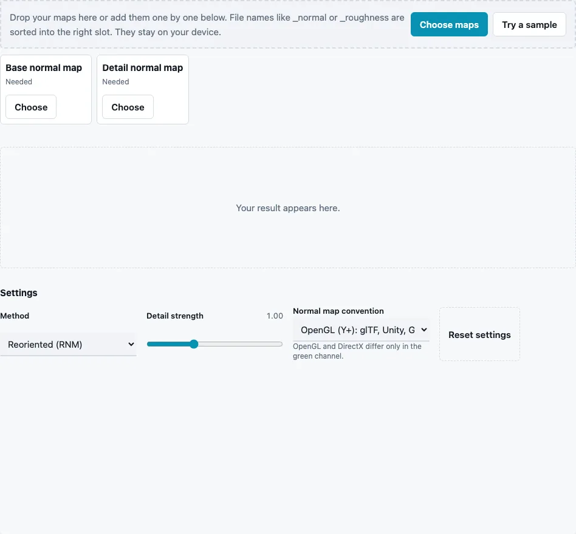The image size is (576, 534).
Task: Click Needed status under Detail normal map
Action: click(x=115, y=82)
